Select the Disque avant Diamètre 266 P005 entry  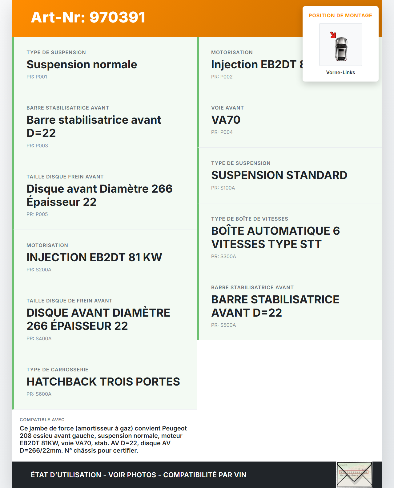tap(105, 195)
